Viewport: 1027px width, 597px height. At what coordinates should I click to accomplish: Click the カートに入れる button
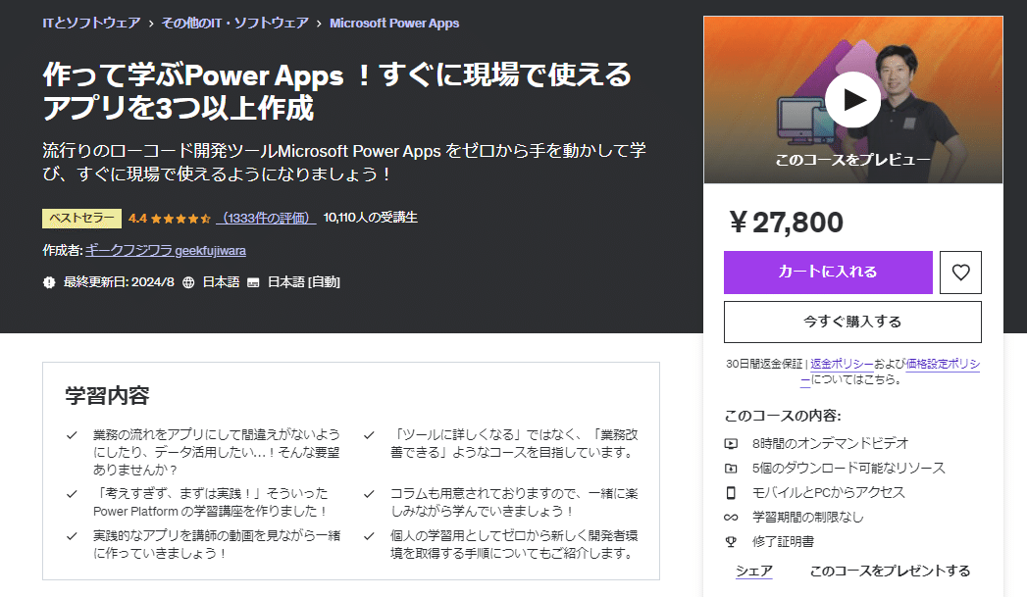point(828,273)
